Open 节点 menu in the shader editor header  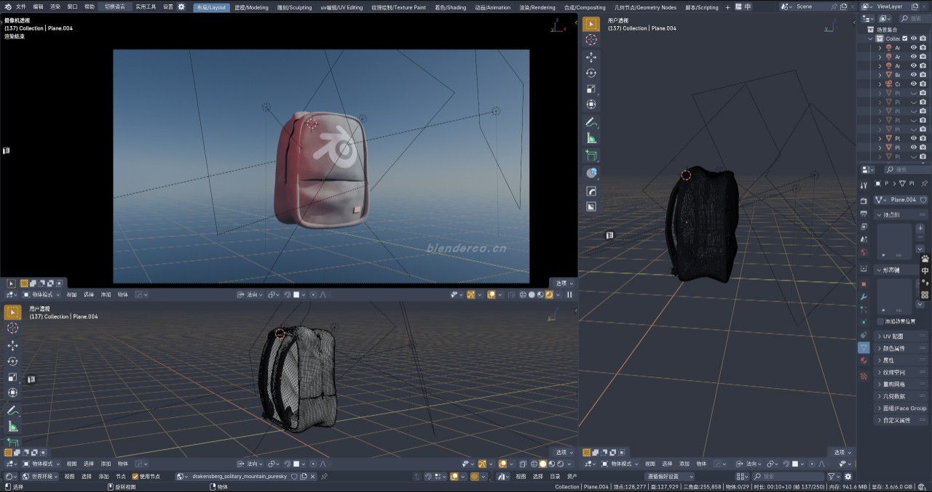pyautogui.click(x=121, y=477)
